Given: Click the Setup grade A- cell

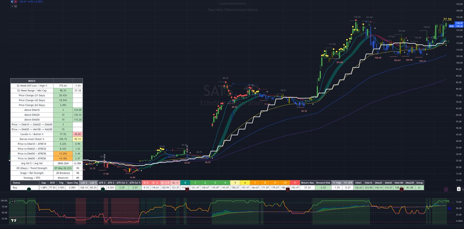Looking at the screenshot, I should coord(420,187).
